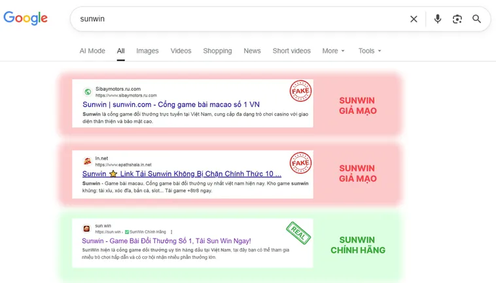Switch to the Short videos tab
Screen dimensions: 496x283
292,51
